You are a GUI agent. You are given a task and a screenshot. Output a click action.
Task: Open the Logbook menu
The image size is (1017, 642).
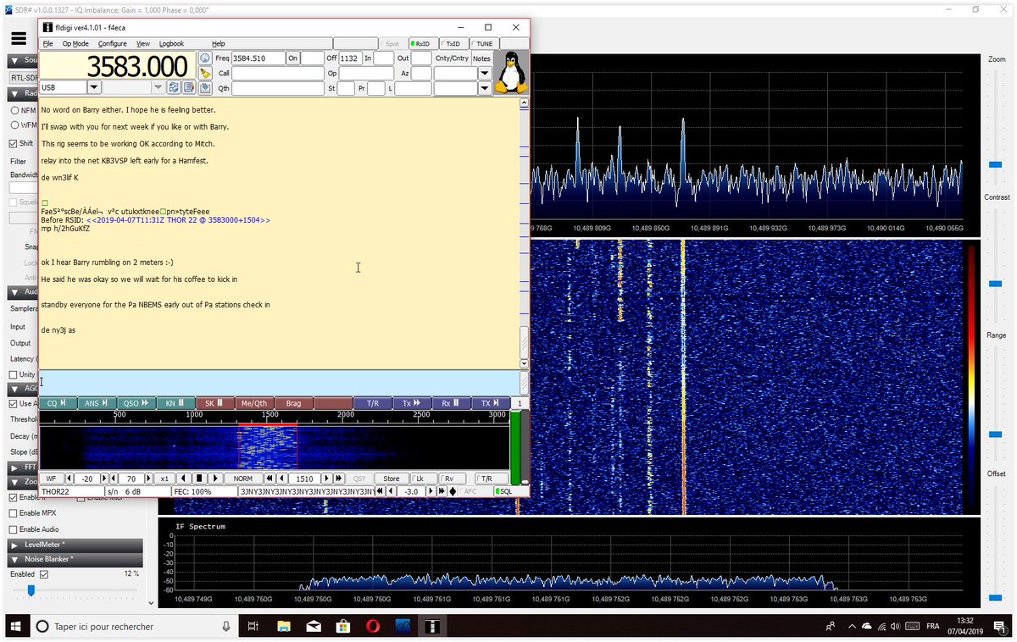171,43
